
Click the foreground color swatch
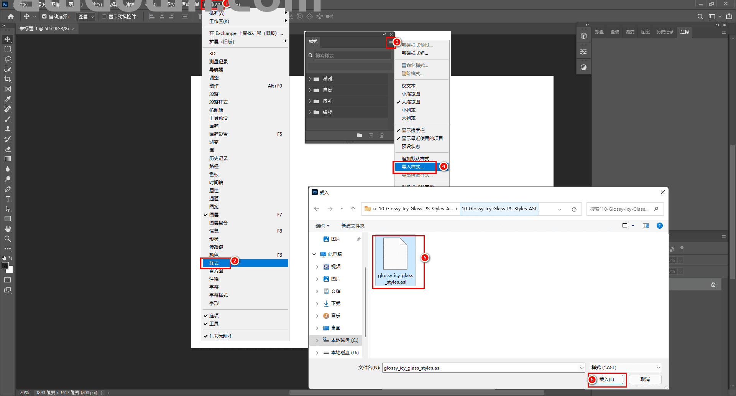pyautogui.click(x=5, y=266)
